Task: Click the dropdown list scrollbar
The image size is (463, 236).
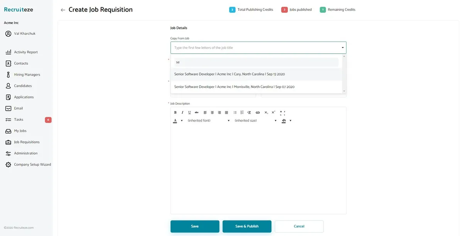Action: click(344, 74)
